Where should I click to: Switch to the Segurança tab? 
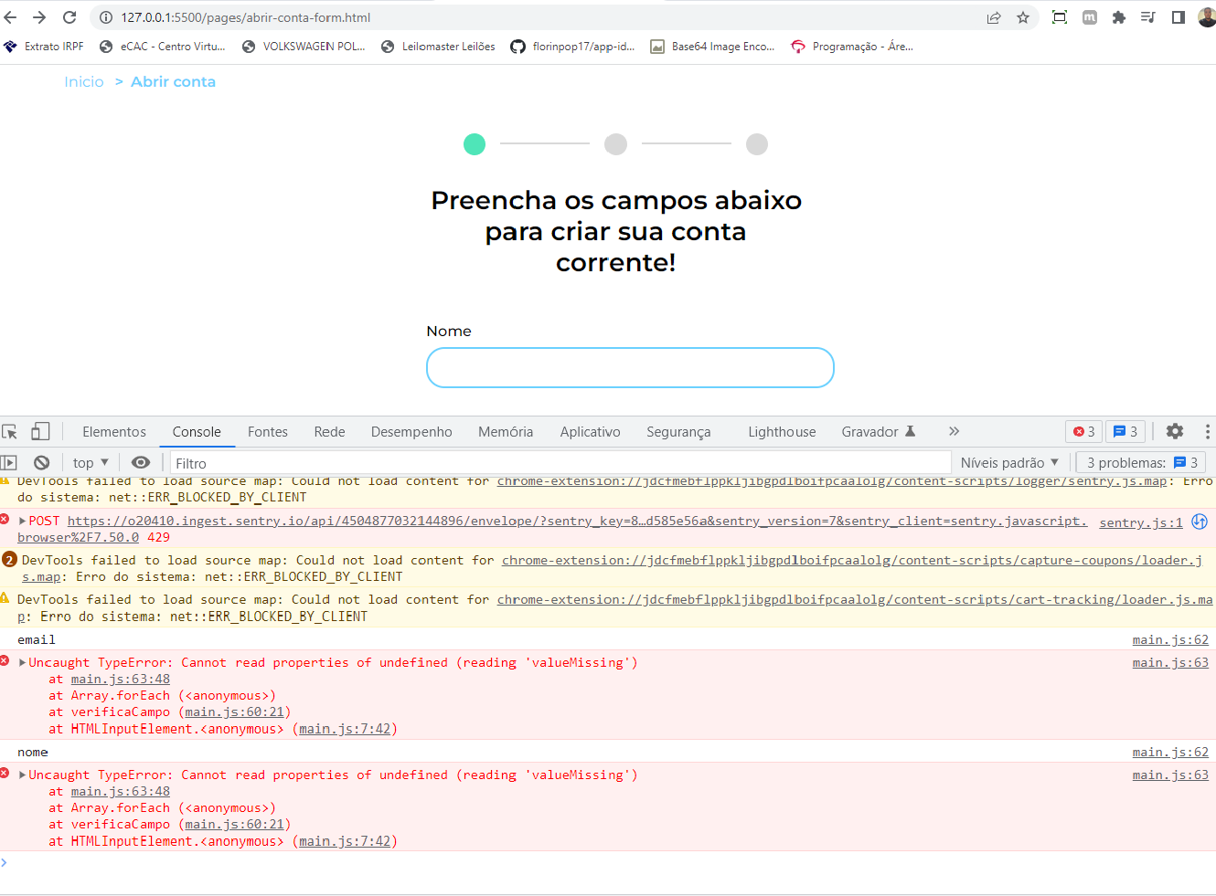click(x=678, y=432)
